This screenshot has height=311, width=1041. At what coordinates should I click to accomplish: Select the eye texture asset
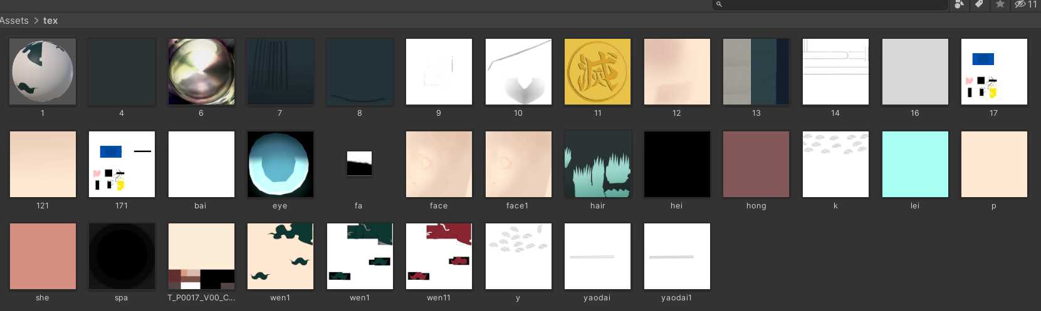[x=280, y=164]
